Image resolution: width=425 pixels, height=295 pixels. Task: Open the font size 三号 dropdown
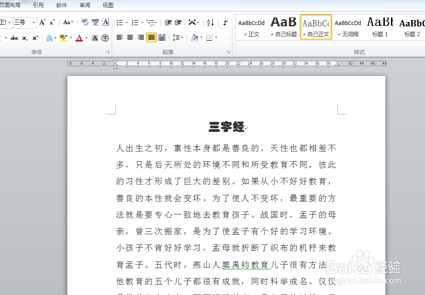[x=34, y=22]
